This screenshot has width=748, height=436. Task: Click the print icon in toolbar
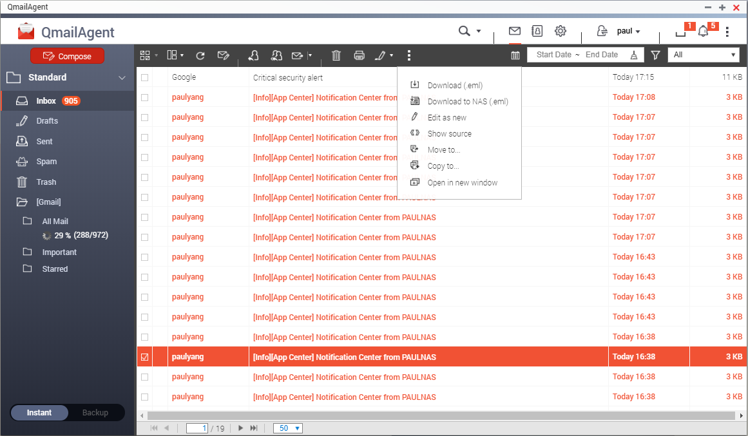click(360, 56)
